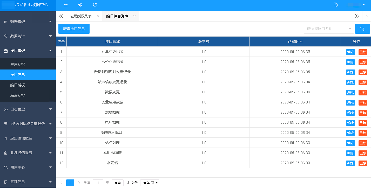371x188 pixels.
Task: Click the 数据管理 sidebar icon
Action: (5, 22)
